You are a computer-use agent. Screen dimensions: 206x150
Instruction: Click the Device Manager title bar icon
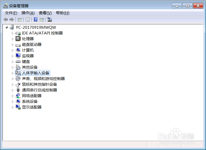[x=5, y=6]
